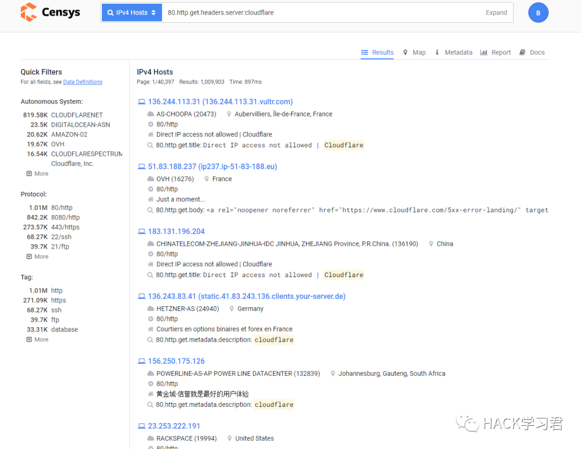582x449 pixels.
Task: Open the Report tab
Action: (x=495, y=52)
